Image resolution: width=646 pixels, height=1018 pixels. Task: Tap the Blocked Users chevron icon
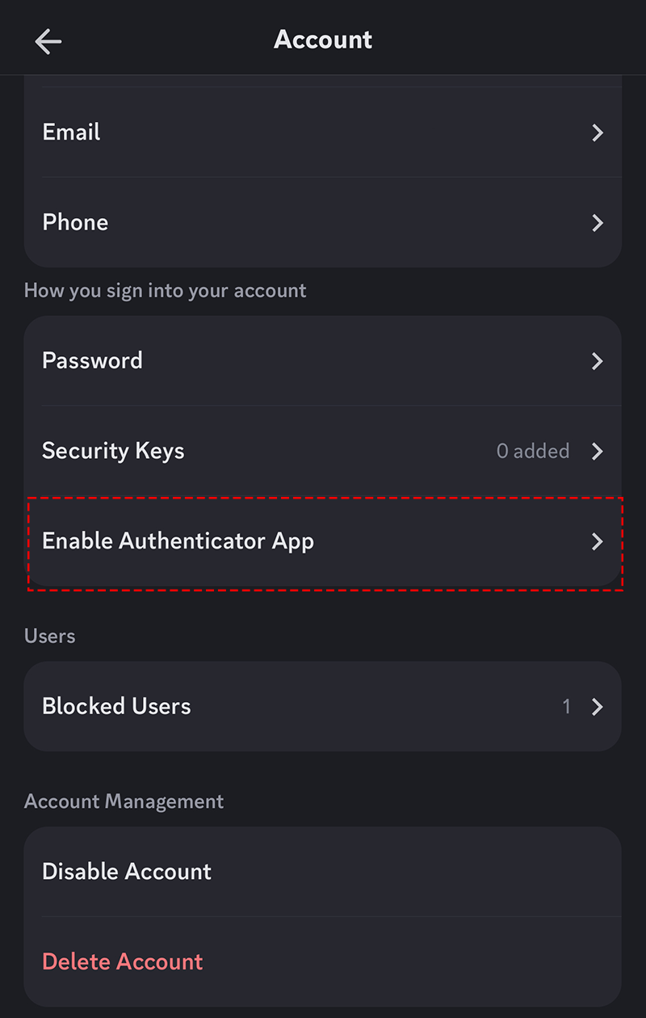pyautogui.click(x=597, y=706)
